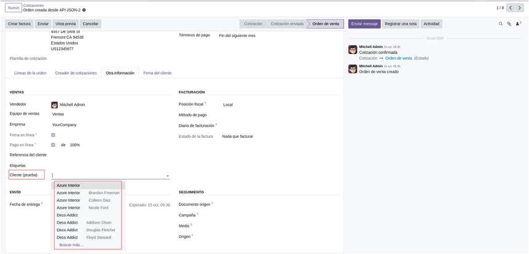Show help for Posición fiscal

[205, 103]
